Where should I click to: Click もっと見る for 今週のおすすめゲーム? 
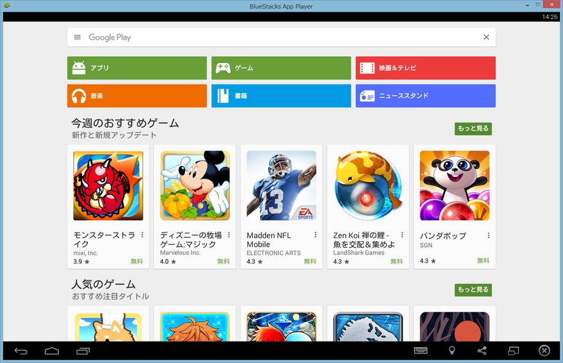(x=473, y=129)
